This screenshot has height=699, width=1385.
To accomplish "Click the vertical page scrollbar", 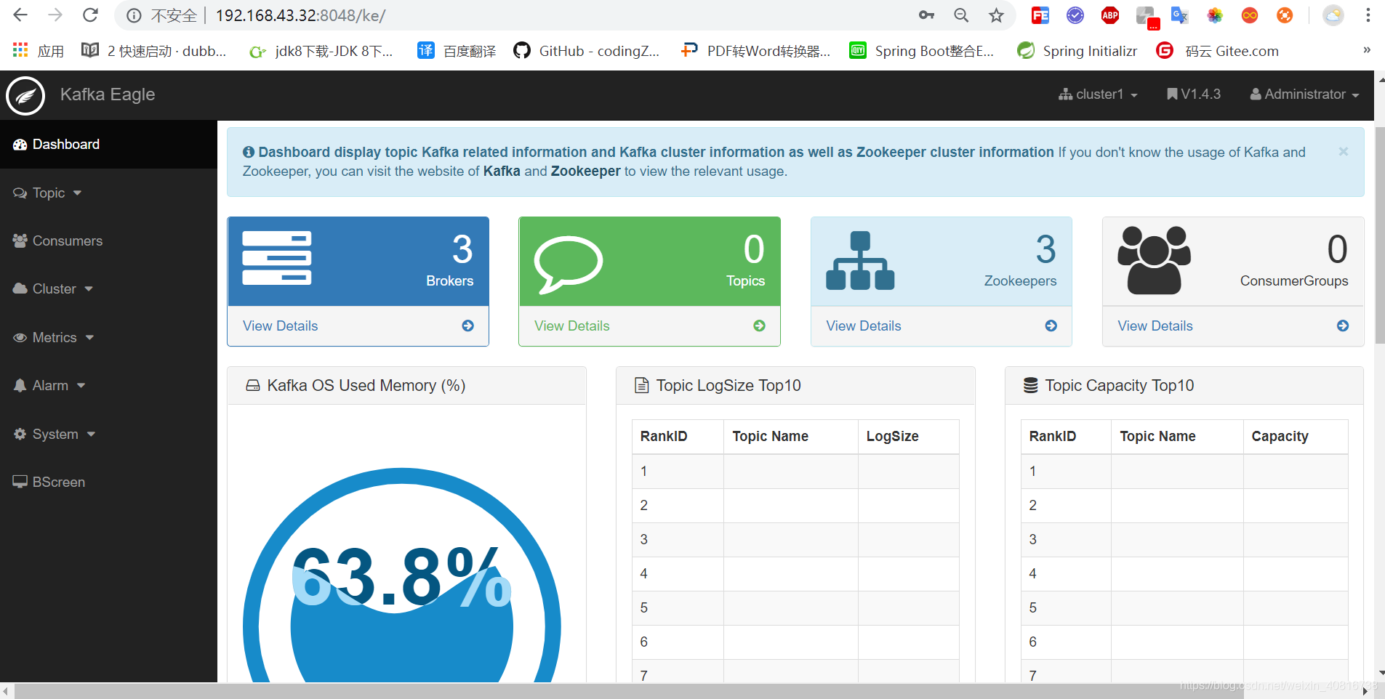I will pyautogui.click(x=1380, y=235).
